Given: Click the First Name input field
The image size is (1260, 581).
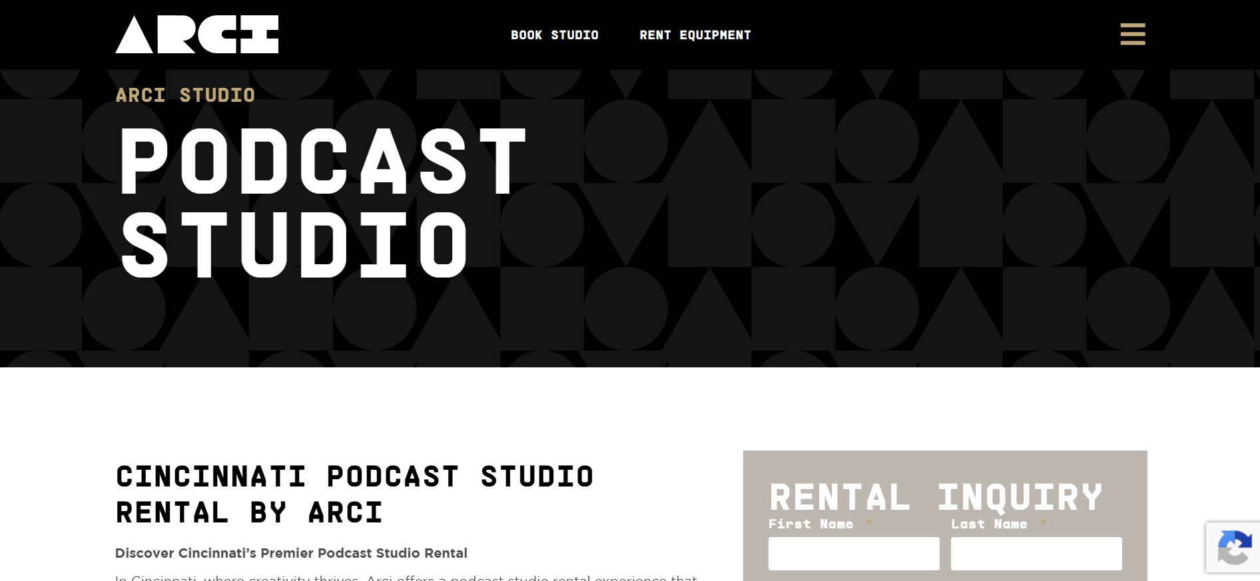Looking at the screenshot, I should tap(854, 554).
